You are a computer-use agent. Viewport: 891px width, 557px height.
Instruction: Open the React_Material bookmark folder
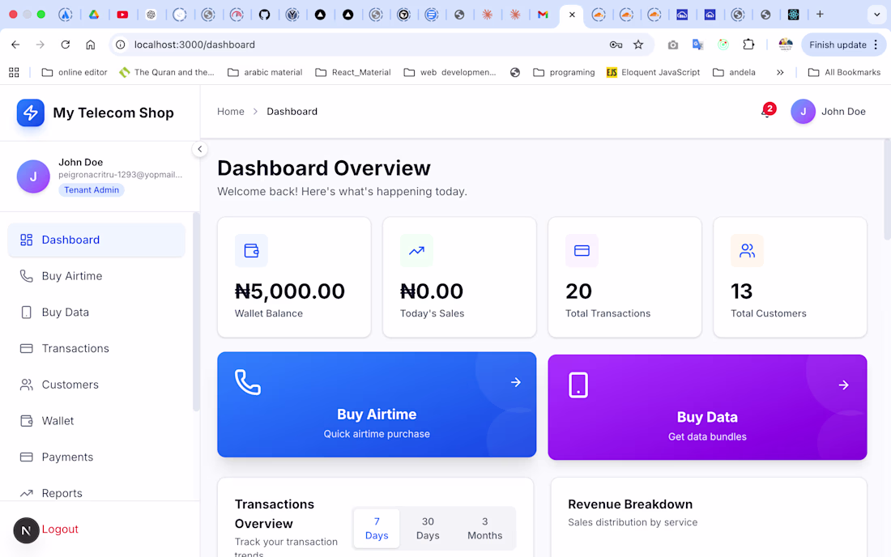tap(353, 72)
